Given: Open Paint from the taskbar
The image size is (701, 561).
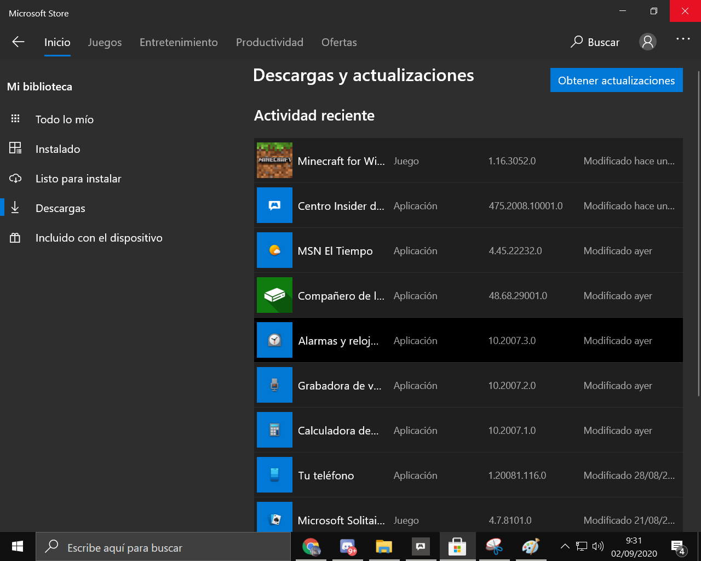Looking at the screenshot, I should click(x=530, y=547).
